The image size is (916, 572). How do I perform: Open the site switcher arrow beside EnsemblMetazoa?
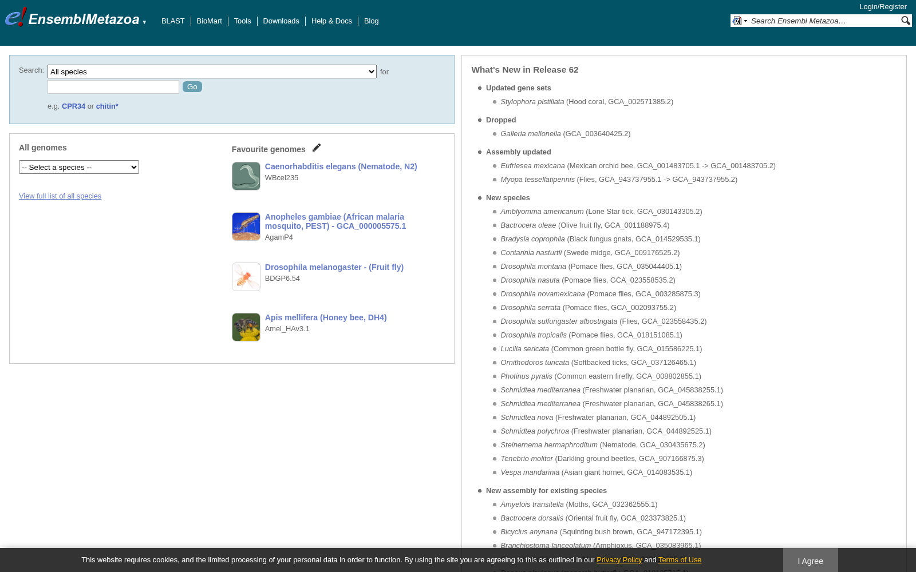[144, 22]
